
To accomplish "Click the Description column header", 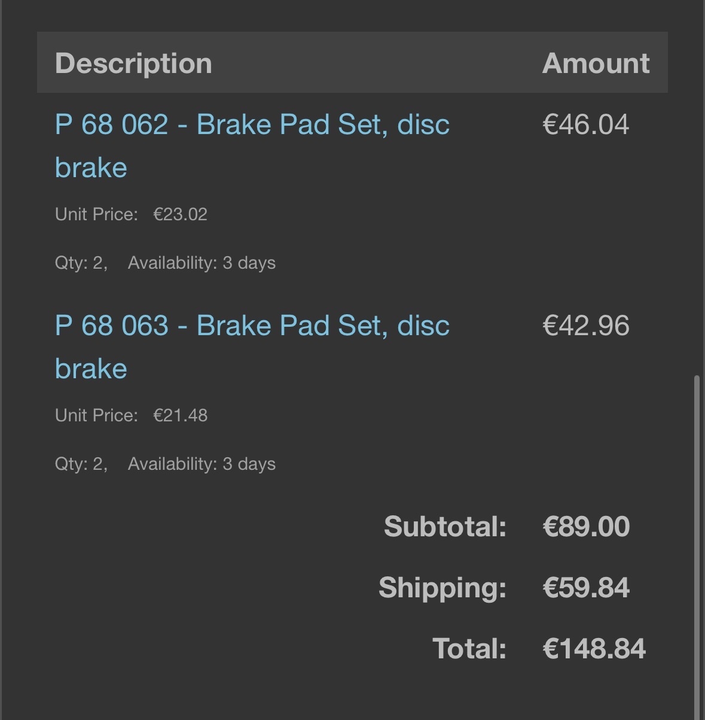I will (x=133, y=63).
